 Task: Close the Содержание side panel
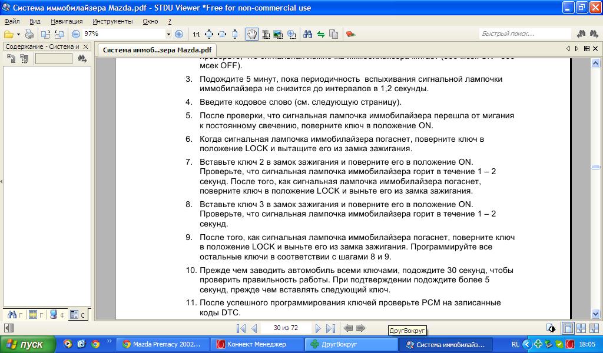(86, 47)
